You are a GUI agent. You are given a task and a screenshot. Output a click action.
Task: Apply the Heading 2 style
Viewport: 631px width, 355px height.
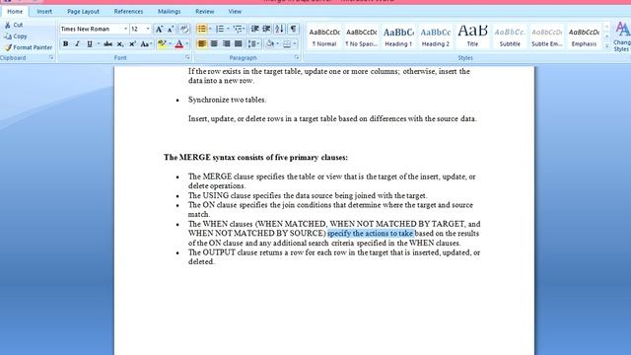(x=436, y=36)
